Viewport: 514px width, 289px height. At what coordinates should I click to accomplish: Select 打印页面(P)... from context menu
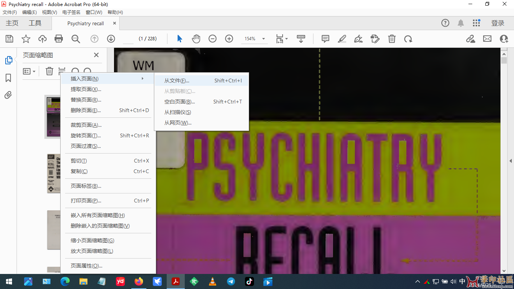click(108, 201)
